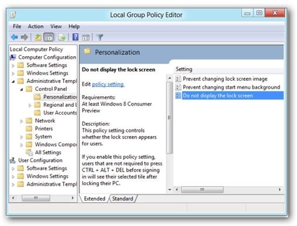Collapse the Administrative Templates node

[13, 82]
